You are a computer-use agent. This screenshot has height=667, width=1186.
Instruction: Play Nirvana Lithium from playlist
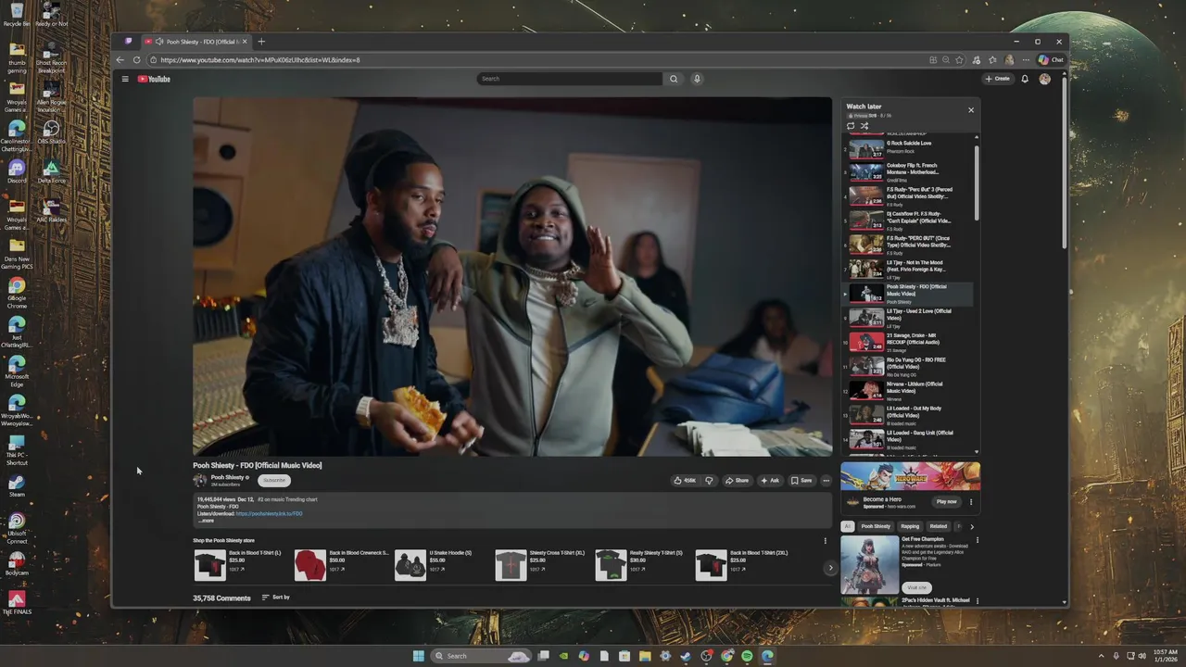tap(910, 390)
